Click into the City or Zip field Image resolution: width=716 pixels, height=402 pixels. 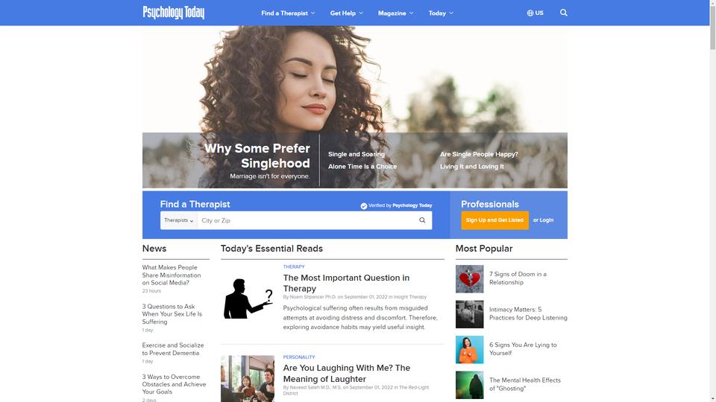[x=307, y=220]
